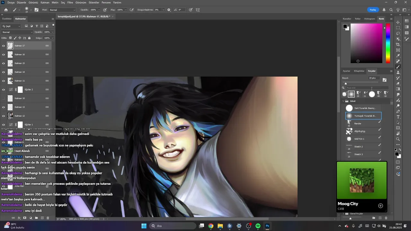Viewport: 411px width, 231px height.
Task: Switch to the Kanallar tab
Action: tap(347, 19)
